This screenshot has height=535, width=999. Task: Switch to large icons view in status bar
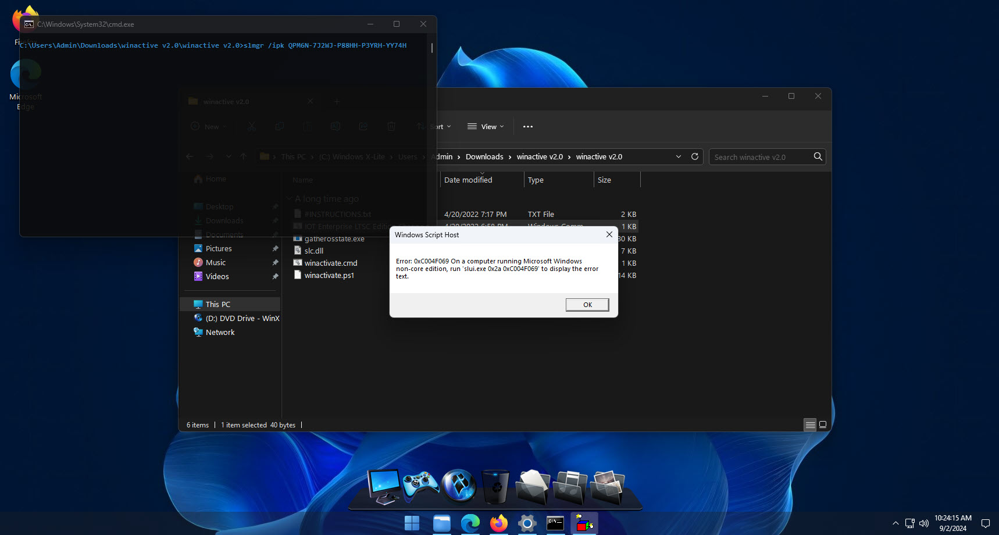[x=823, y=425]
